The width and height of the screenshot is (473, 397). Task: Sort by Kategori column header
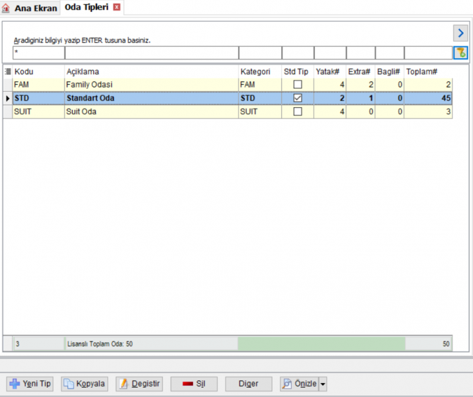(260, 71)
